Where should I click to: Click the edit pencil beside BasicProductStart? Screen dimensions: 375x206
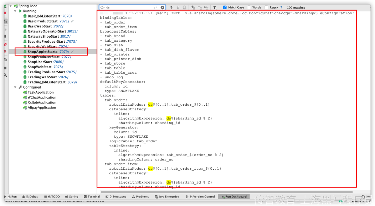pos(72,21)
